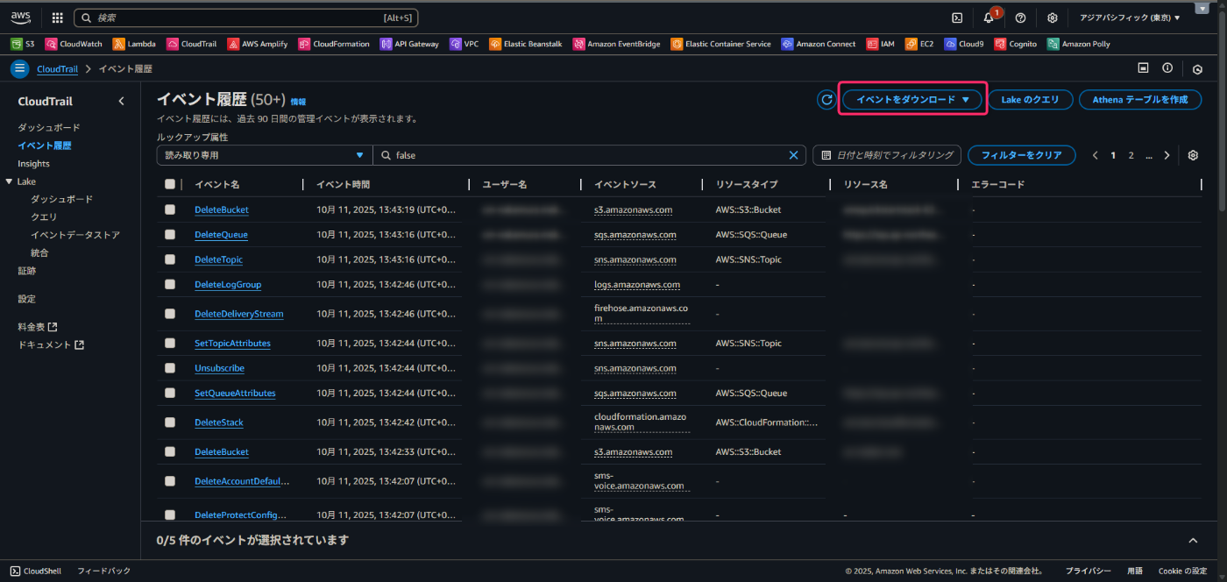
Task: Check the SetTopicAttributes event row
Action: 170,344
